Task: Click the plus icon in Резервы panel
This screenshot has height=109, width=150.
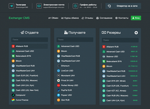Action: 136,33
